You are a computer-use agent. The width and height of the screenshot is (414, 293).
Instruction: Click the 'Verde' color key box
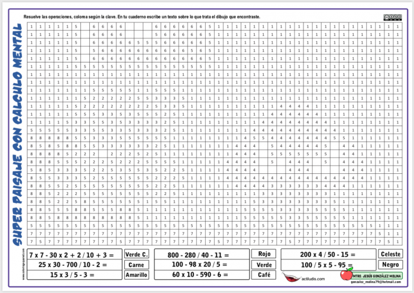pyautogui.click(x=264, y=265)
